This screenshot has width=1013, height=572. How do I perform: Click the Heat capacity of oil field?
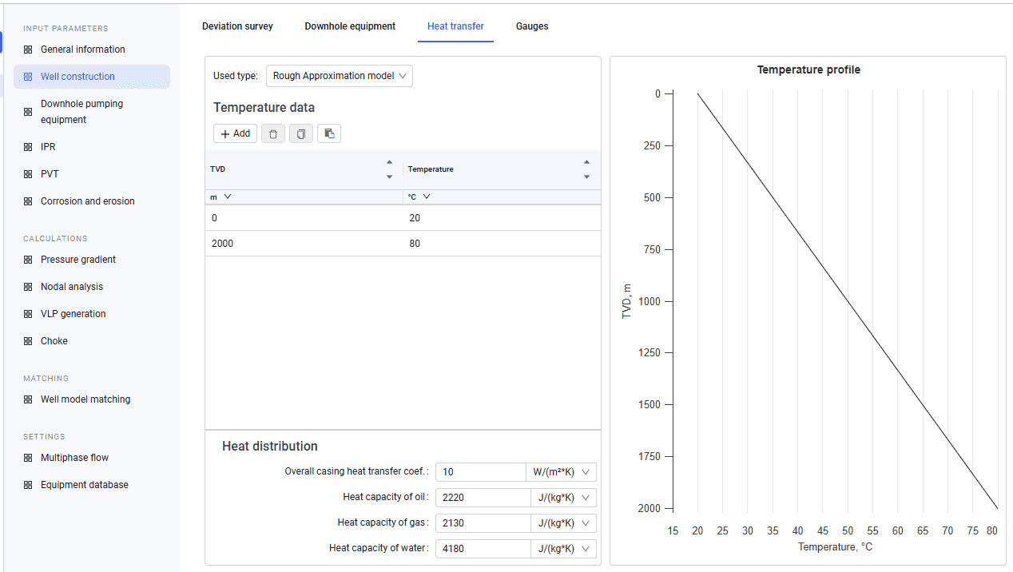pyautogui.click(x=483, y=498)
